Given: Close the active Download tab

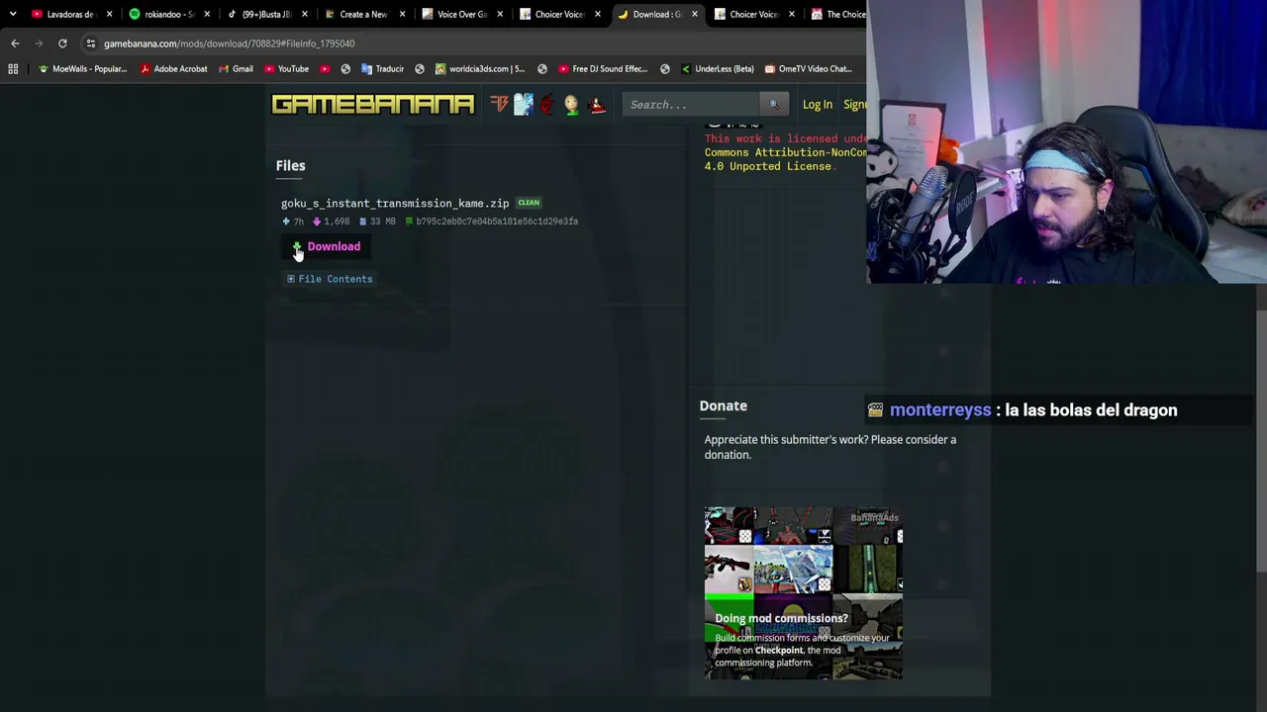Looking at the screenshot, I should tap(694, 14).
